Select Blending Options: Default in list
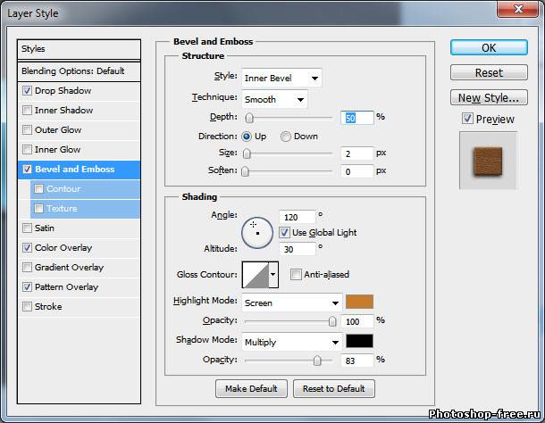545x423 pixels. [x=73, y=71]
